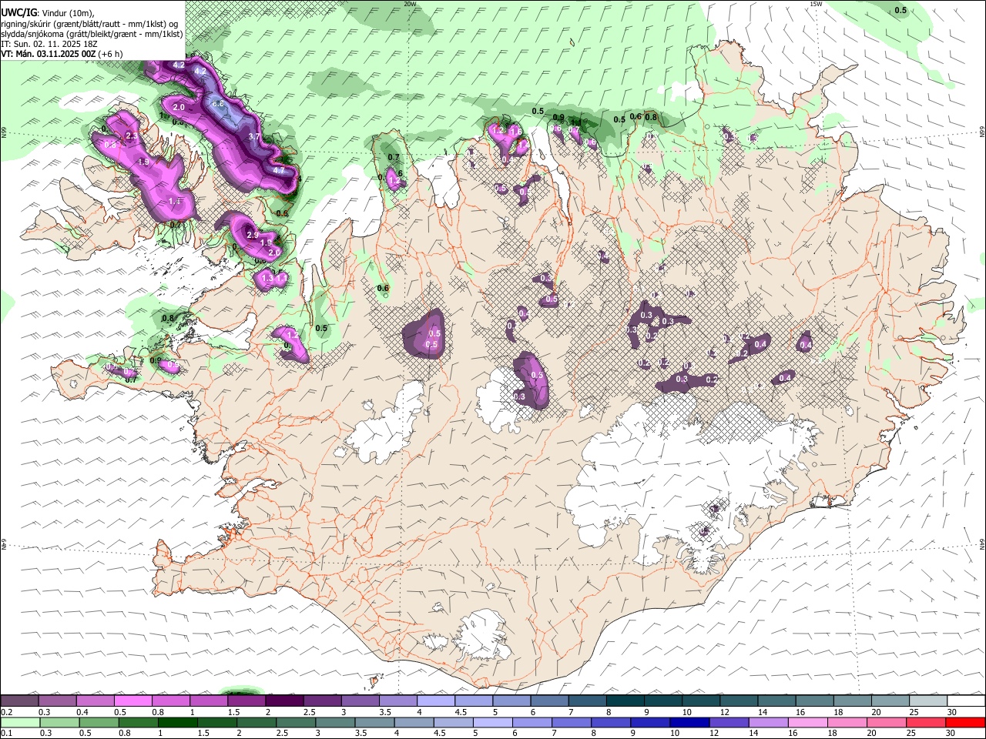This screenshot has height=739, width=986.
Task: Select the pink 20 swatch in the rain legend
Action: pos(886,722)
